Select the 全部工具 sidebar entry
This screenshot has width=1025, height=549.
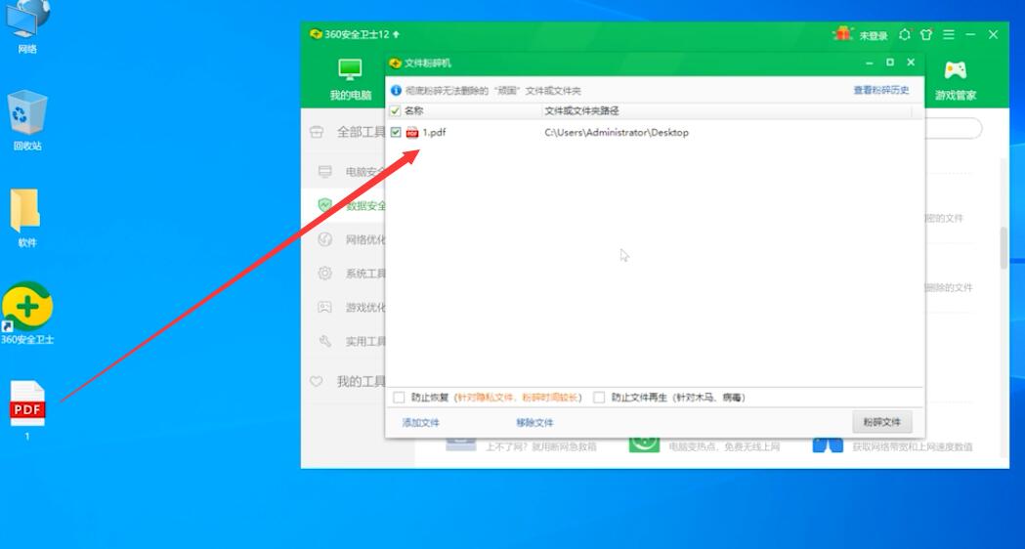pos(347,132)
